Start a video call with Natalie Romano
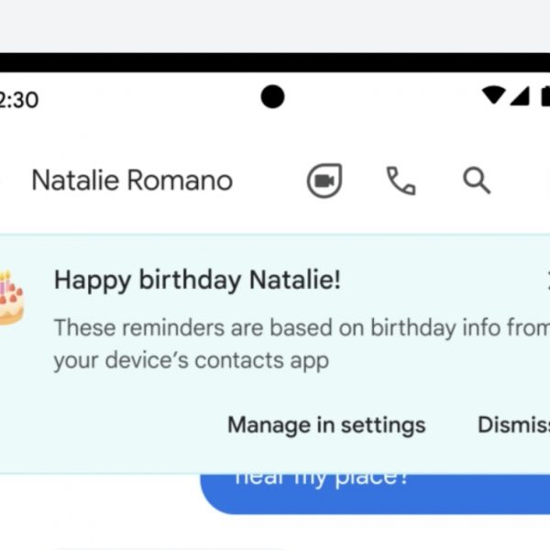The width and height of the screenshot is (550, 550). click(x=324, y=181)
